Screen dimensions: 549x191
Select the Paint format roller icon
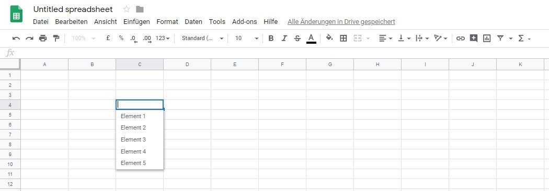pos(56,39)
